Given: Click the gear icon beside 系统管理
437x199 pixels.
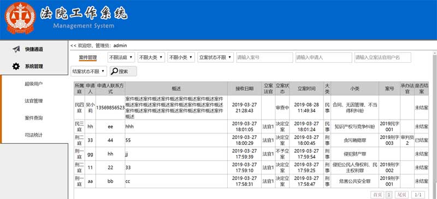Looking at the screenshot, I should coord(16,66).
